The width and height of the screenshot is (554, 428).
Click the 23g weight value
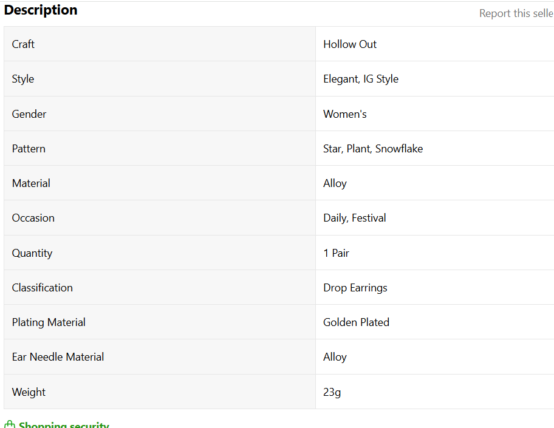332,392
